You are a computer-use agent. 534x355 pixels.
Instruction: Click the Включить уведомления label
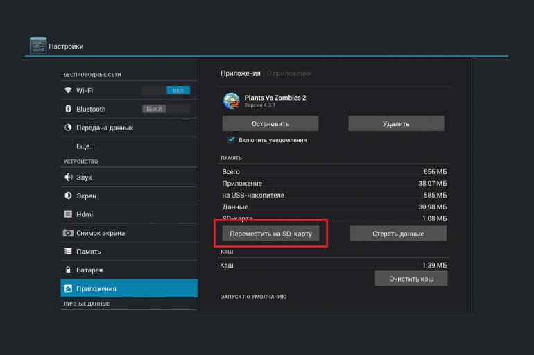point(273,140)
